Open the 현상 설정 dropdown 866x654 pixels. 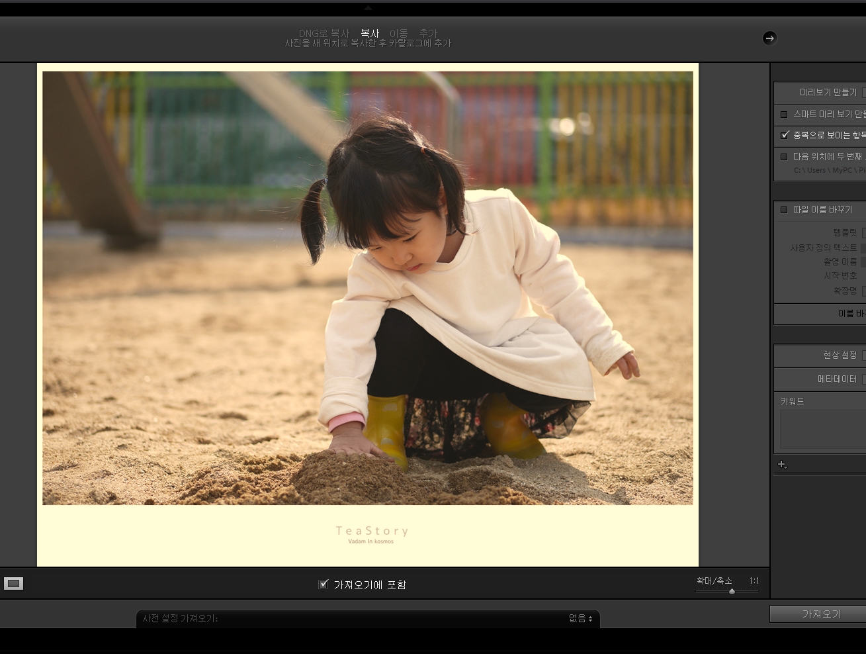(863, 355)
